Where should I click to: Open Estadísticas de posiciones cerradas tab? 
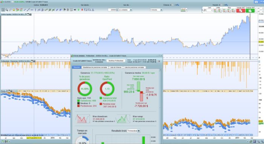pyautogui.click(x=95, y=67)
